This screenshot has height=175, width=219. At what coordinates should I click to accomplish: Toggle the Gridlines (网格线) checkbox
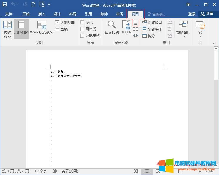[x=82, y=29]
